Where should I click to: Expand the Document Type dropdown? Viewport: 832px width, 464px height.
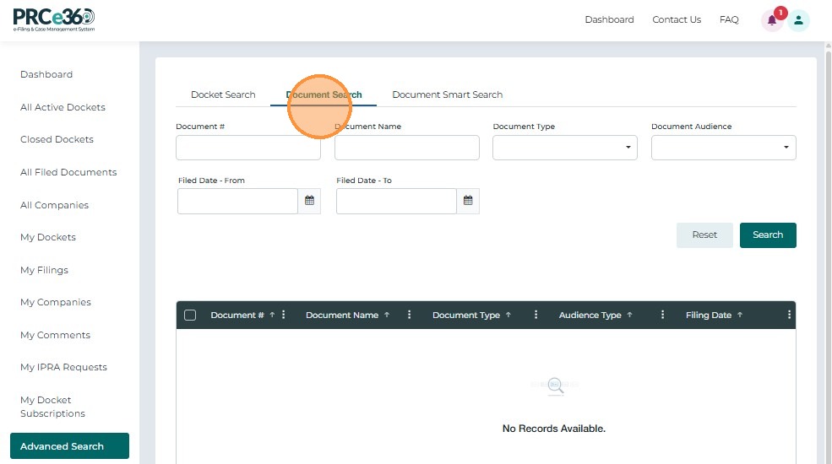coord(564,148)
